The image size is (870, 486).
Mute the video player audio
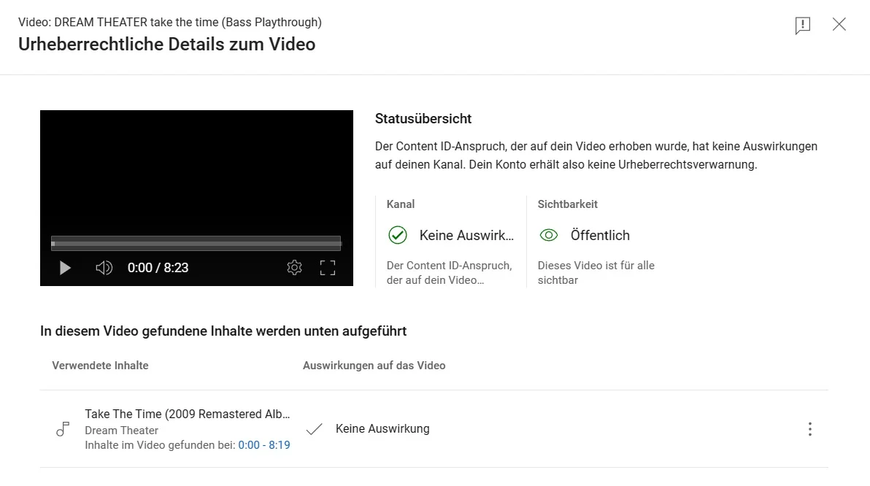coord(104,268)
